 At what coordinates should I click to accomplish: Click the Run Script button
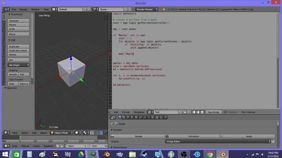[x=214, y=112]
